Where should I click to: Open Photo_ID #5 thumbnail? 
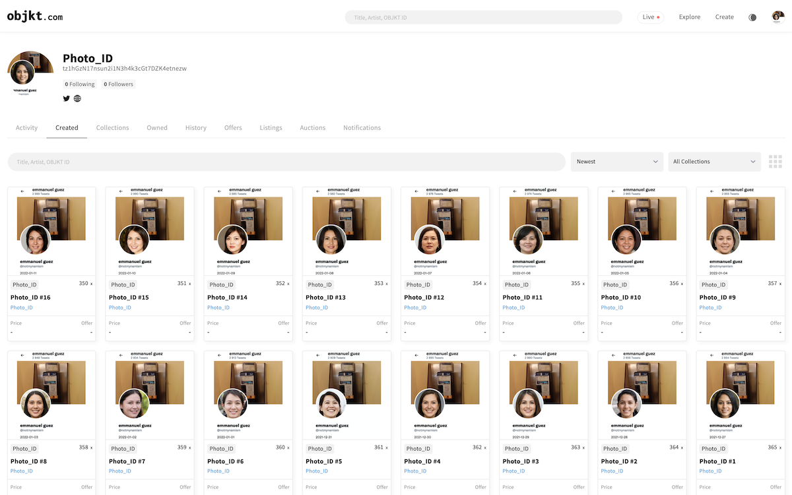click(346, 395)
